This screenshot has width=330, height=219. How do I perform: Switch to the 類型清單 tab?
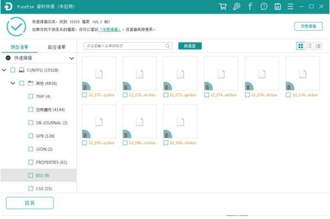pyautogui.click(x=19, y=47)
